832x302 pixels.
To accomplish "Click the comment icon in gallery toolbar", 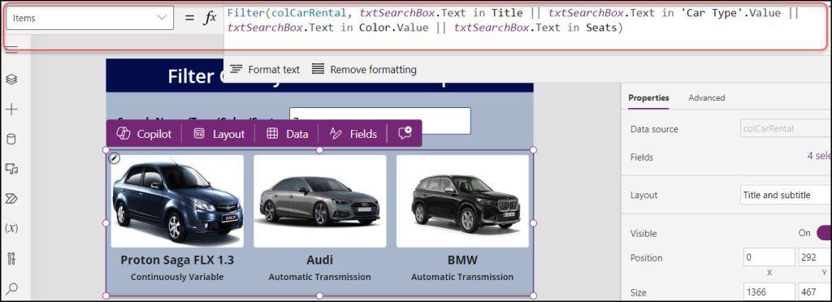I will point(405,134).
